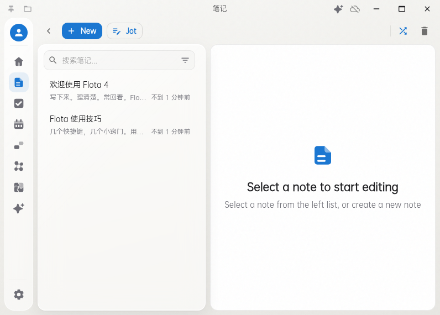Pin the window with the pin icon
The width and height of the screenshot is (440, 315).
pos(11,9)
